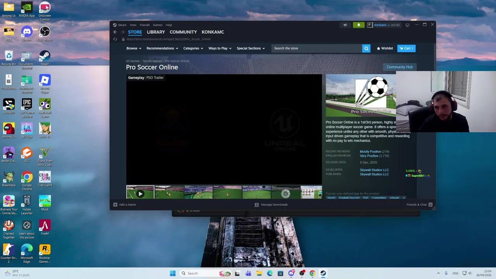This screenshot has height=279, width=496.
Task: Click Windows Start button
Action: point(172,273)
